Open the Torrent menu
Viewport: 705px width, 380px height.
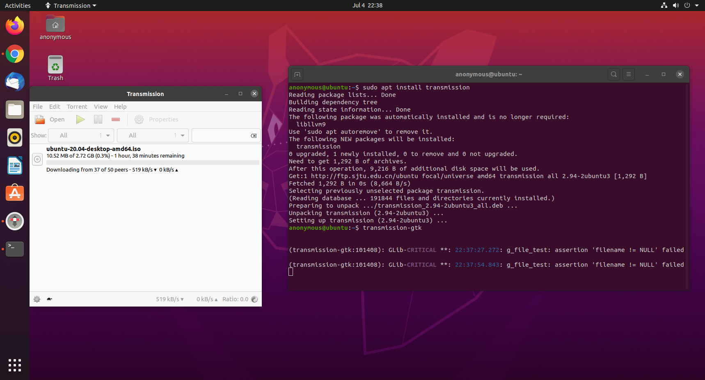tap(77, 106)
